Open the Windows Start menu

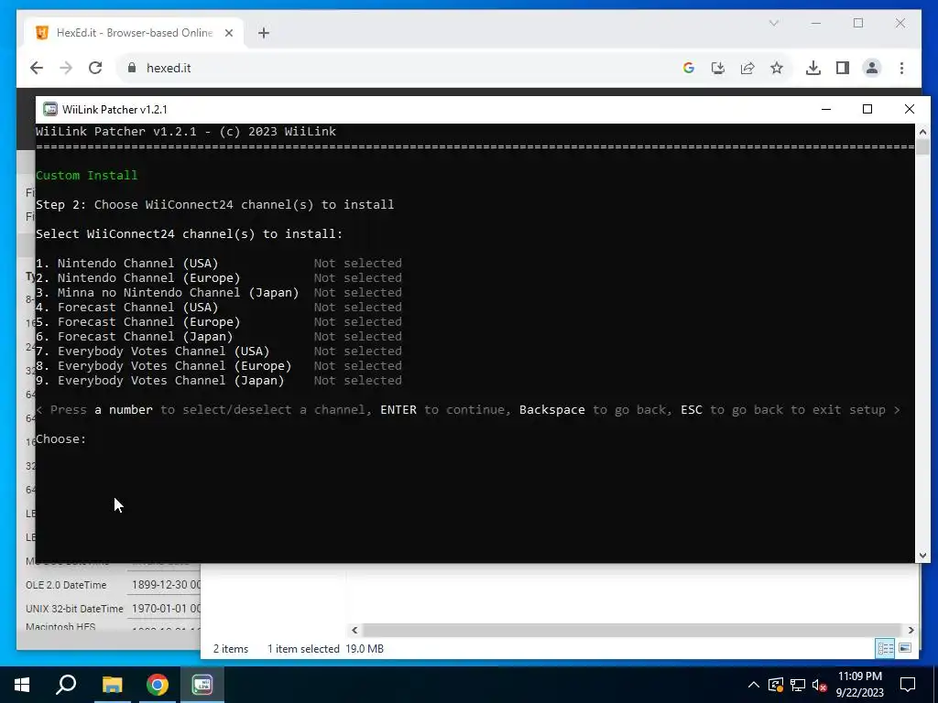pos(22,685)
